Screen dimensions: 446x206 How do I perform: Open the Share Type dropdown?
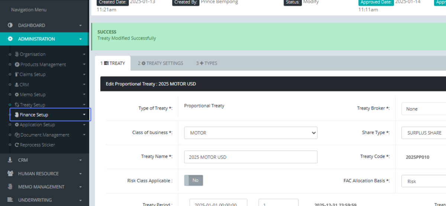point(424,133)
